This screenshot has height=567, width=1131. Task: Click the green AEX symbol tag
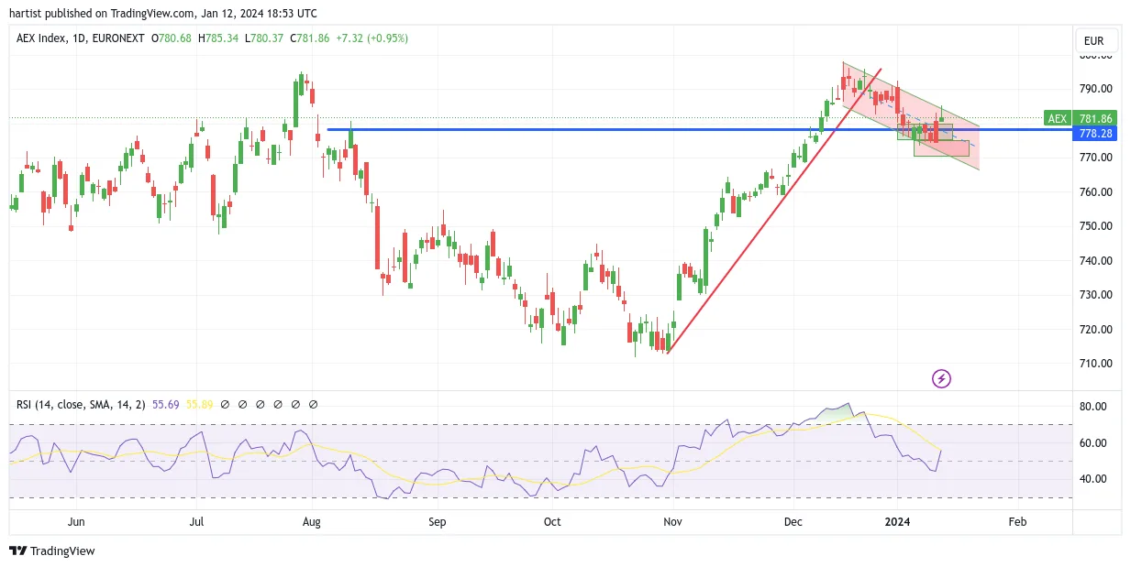(1058, 118)
